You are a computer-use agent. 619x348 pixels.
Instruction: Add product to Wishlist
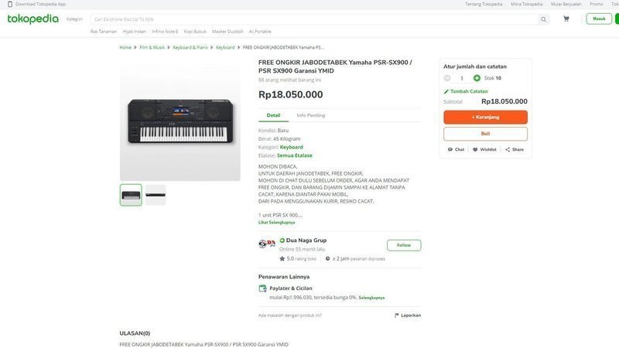[484, 149]
